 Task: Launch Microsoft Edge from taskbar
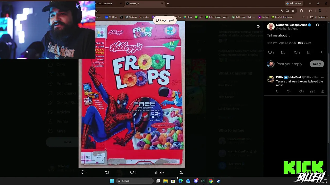click(x=180, y=181)
